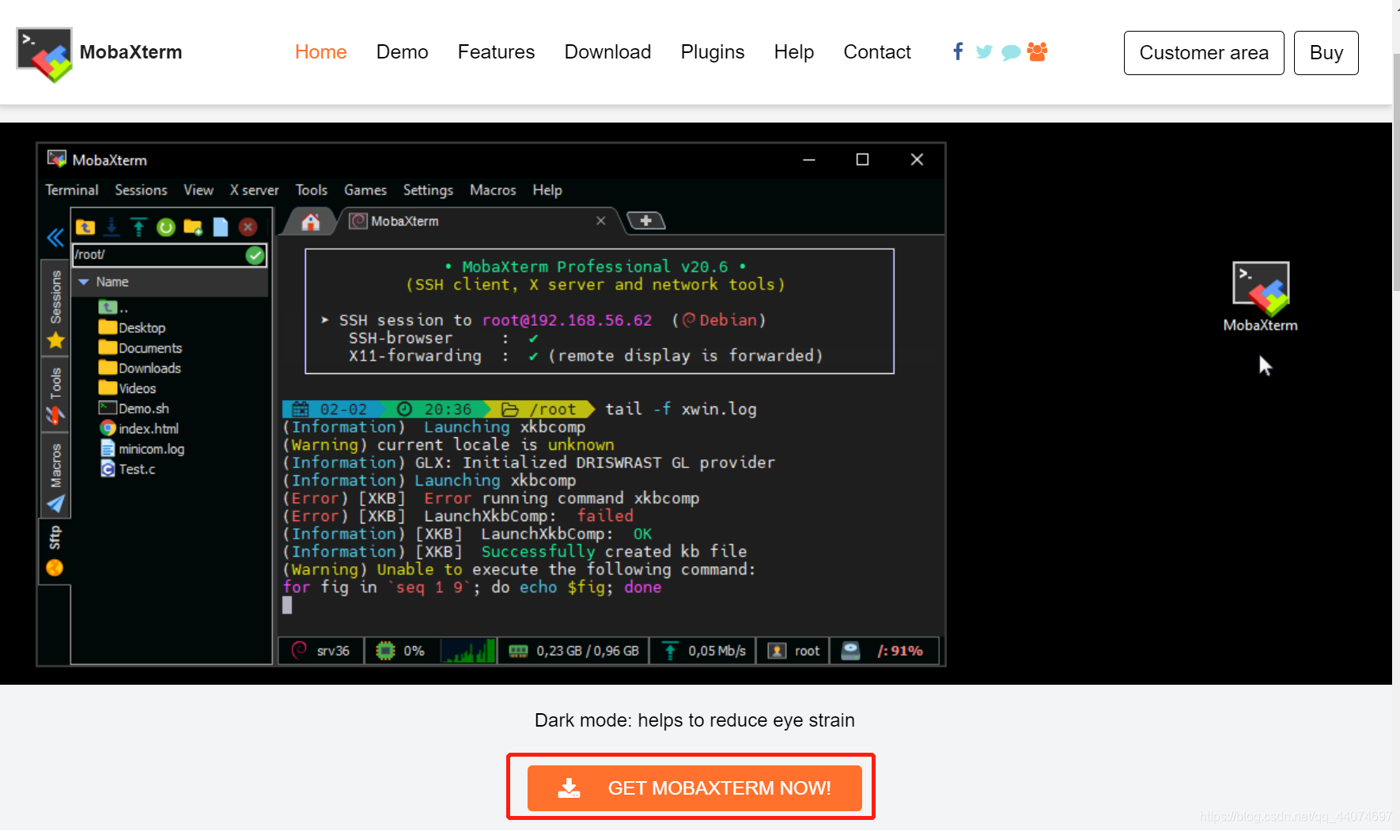Open the Twitter social icon
The height and width of the screenshot is (831, 1400).
pos(984,52)
